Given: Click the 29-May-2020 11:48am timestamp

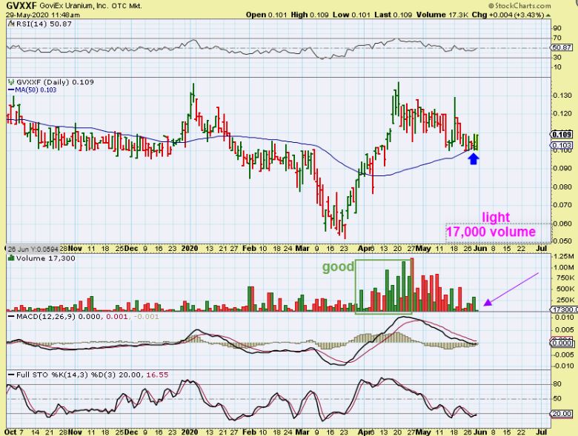Looking at the screenshot, I should pyautogui.click(x=43, y=15).
